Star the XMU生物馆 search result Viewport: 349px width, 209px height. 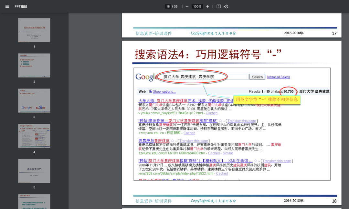pyautogui.click(x=256, y=161)
